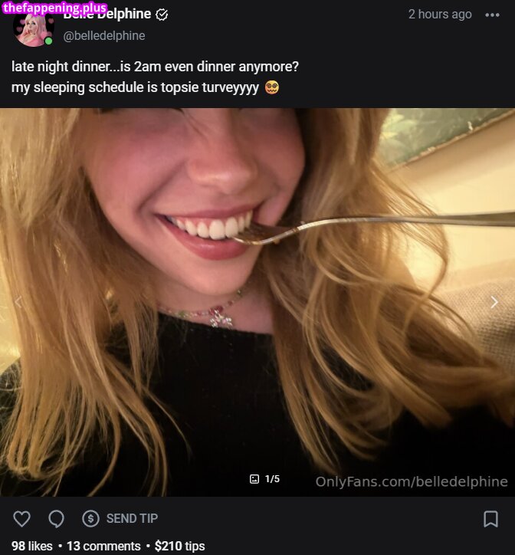Click the 1/5 image gallery counter icon

(x=255, y=479)
